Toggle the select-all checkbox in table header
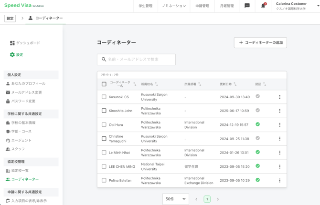 [x=104, y=84]
